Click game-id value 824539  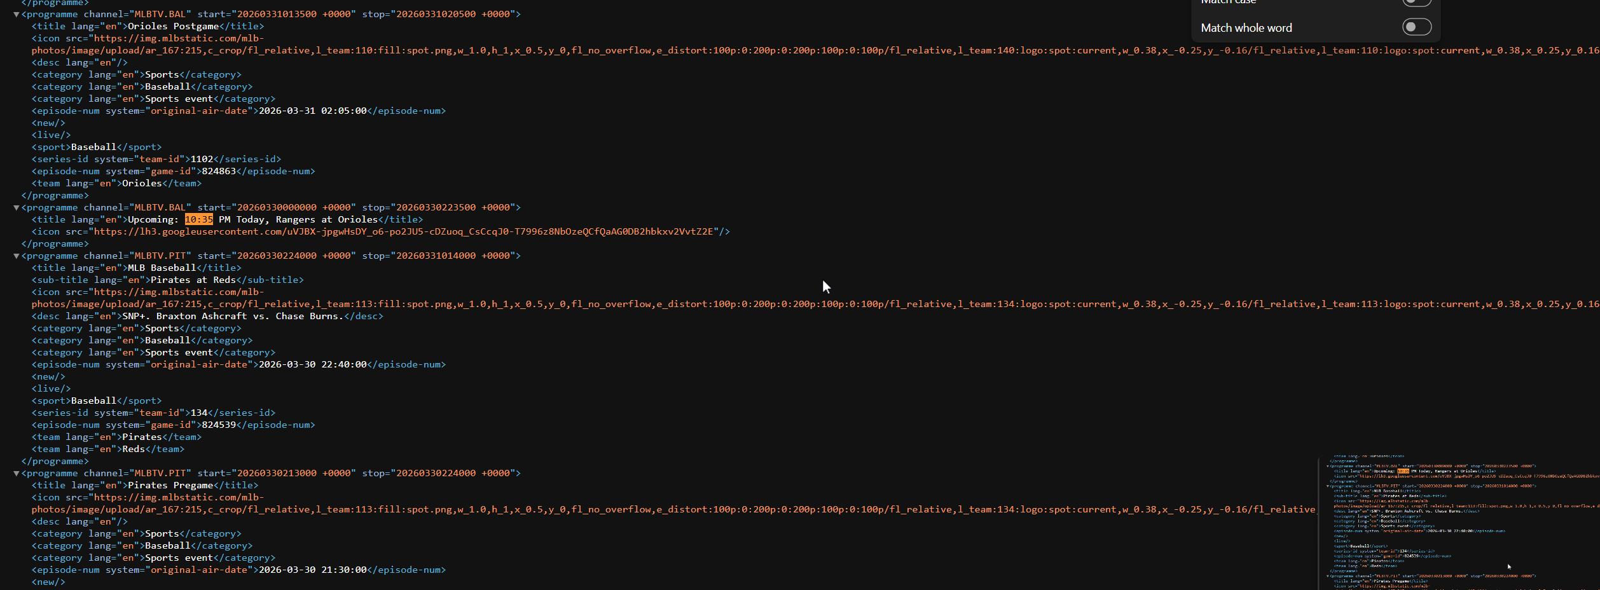coord(218,425)
